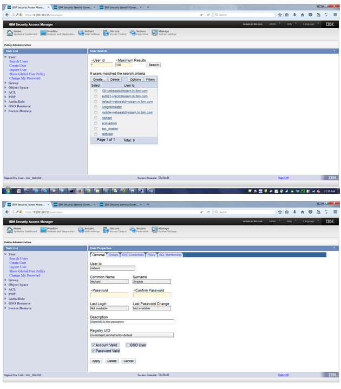Click Apply in User Properties
This screenshot has width=341, height=389.
tap(96, 361)
